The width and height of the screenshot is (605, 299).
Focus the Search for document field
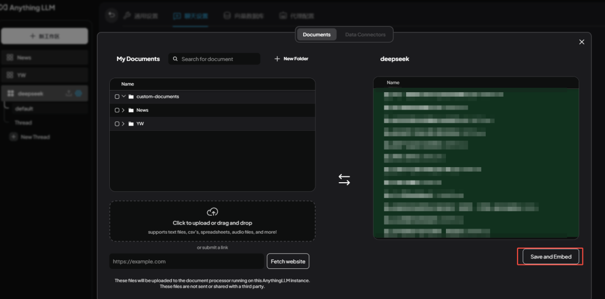(214, 59)
